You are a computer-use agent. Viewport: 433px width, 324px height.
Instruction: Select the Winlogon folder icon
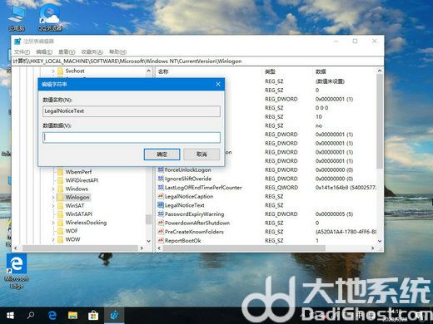60,198
